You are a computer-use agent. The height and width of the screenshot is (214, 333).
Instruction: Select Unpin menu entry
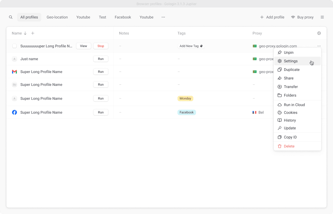297,52
